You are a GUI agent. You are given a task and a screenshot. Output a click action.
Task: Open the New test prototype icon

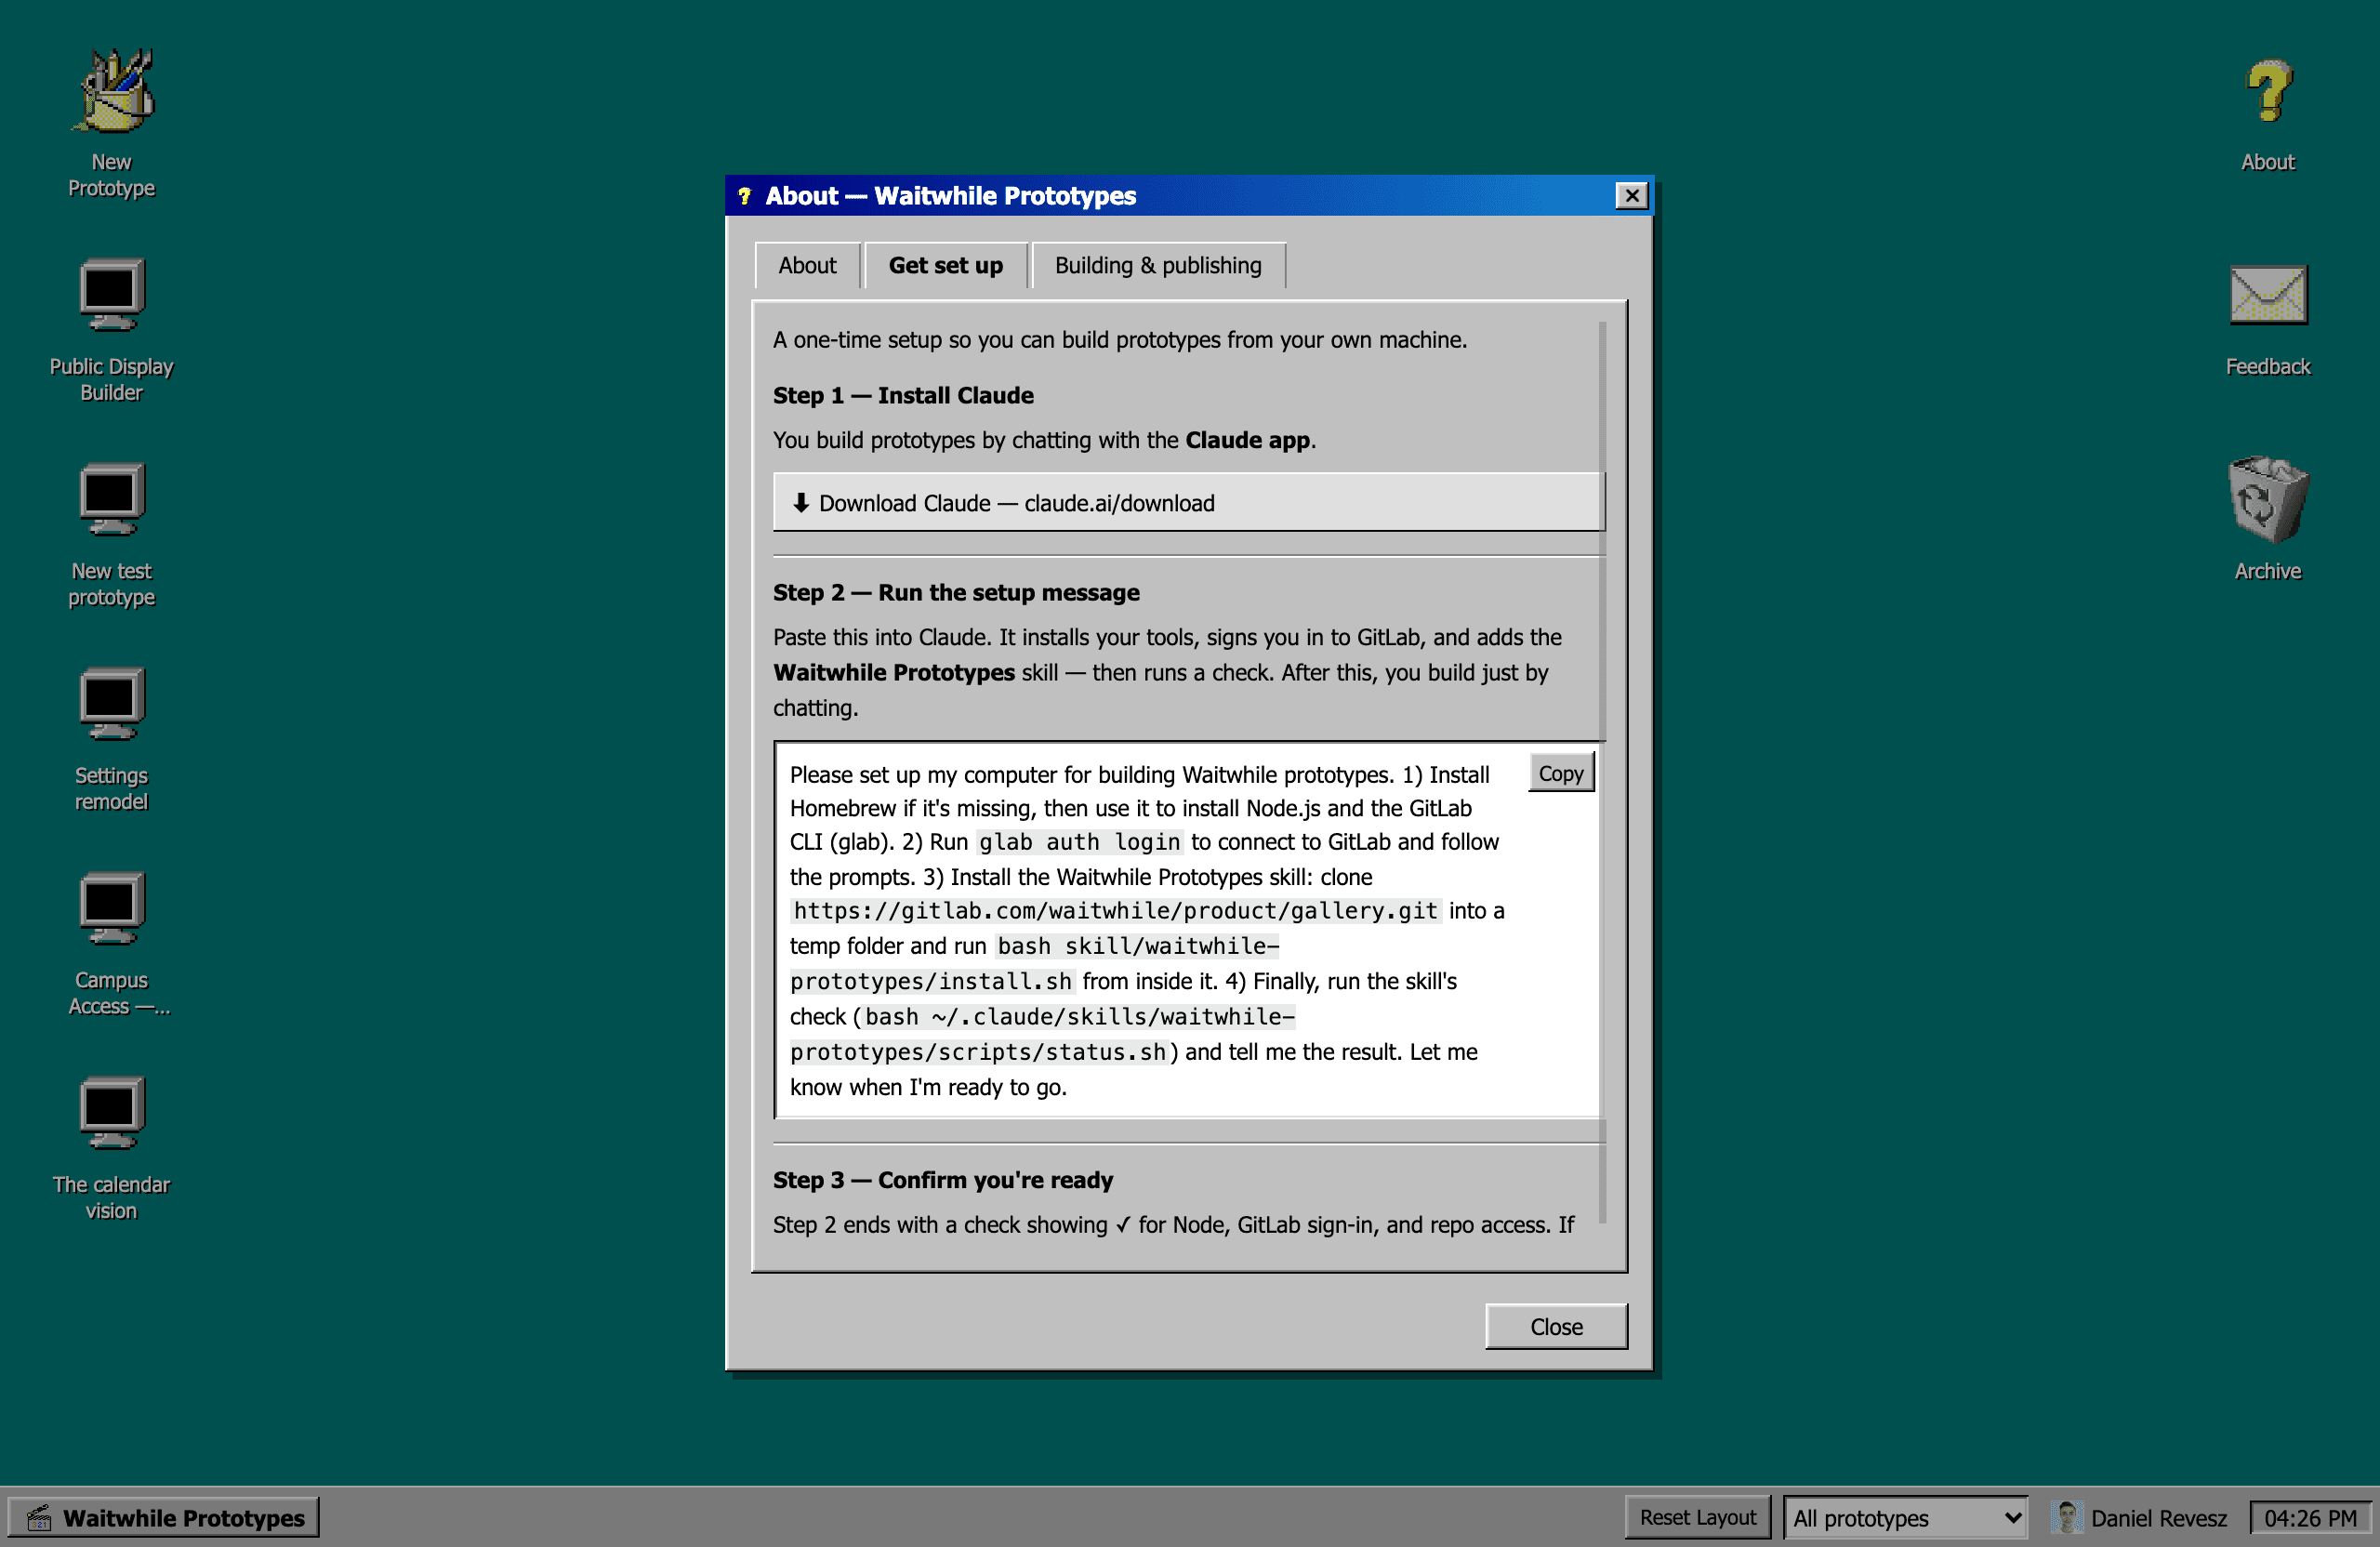(111, 534)
